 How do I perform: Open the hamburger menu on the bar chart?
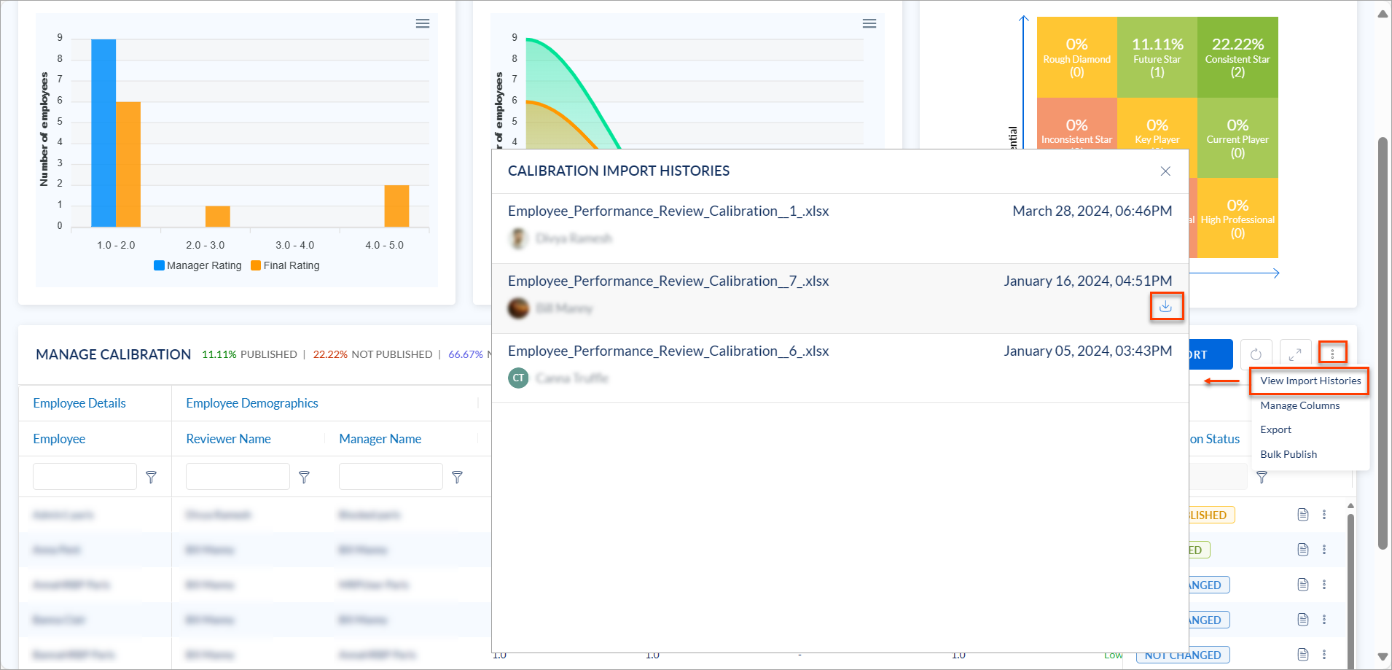point(423,23)
